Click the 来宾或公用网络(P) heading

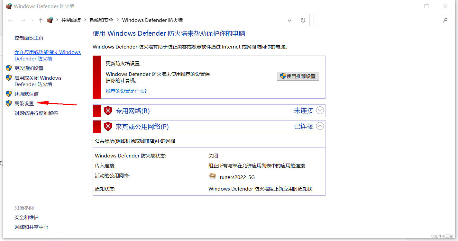coord(142,127)
